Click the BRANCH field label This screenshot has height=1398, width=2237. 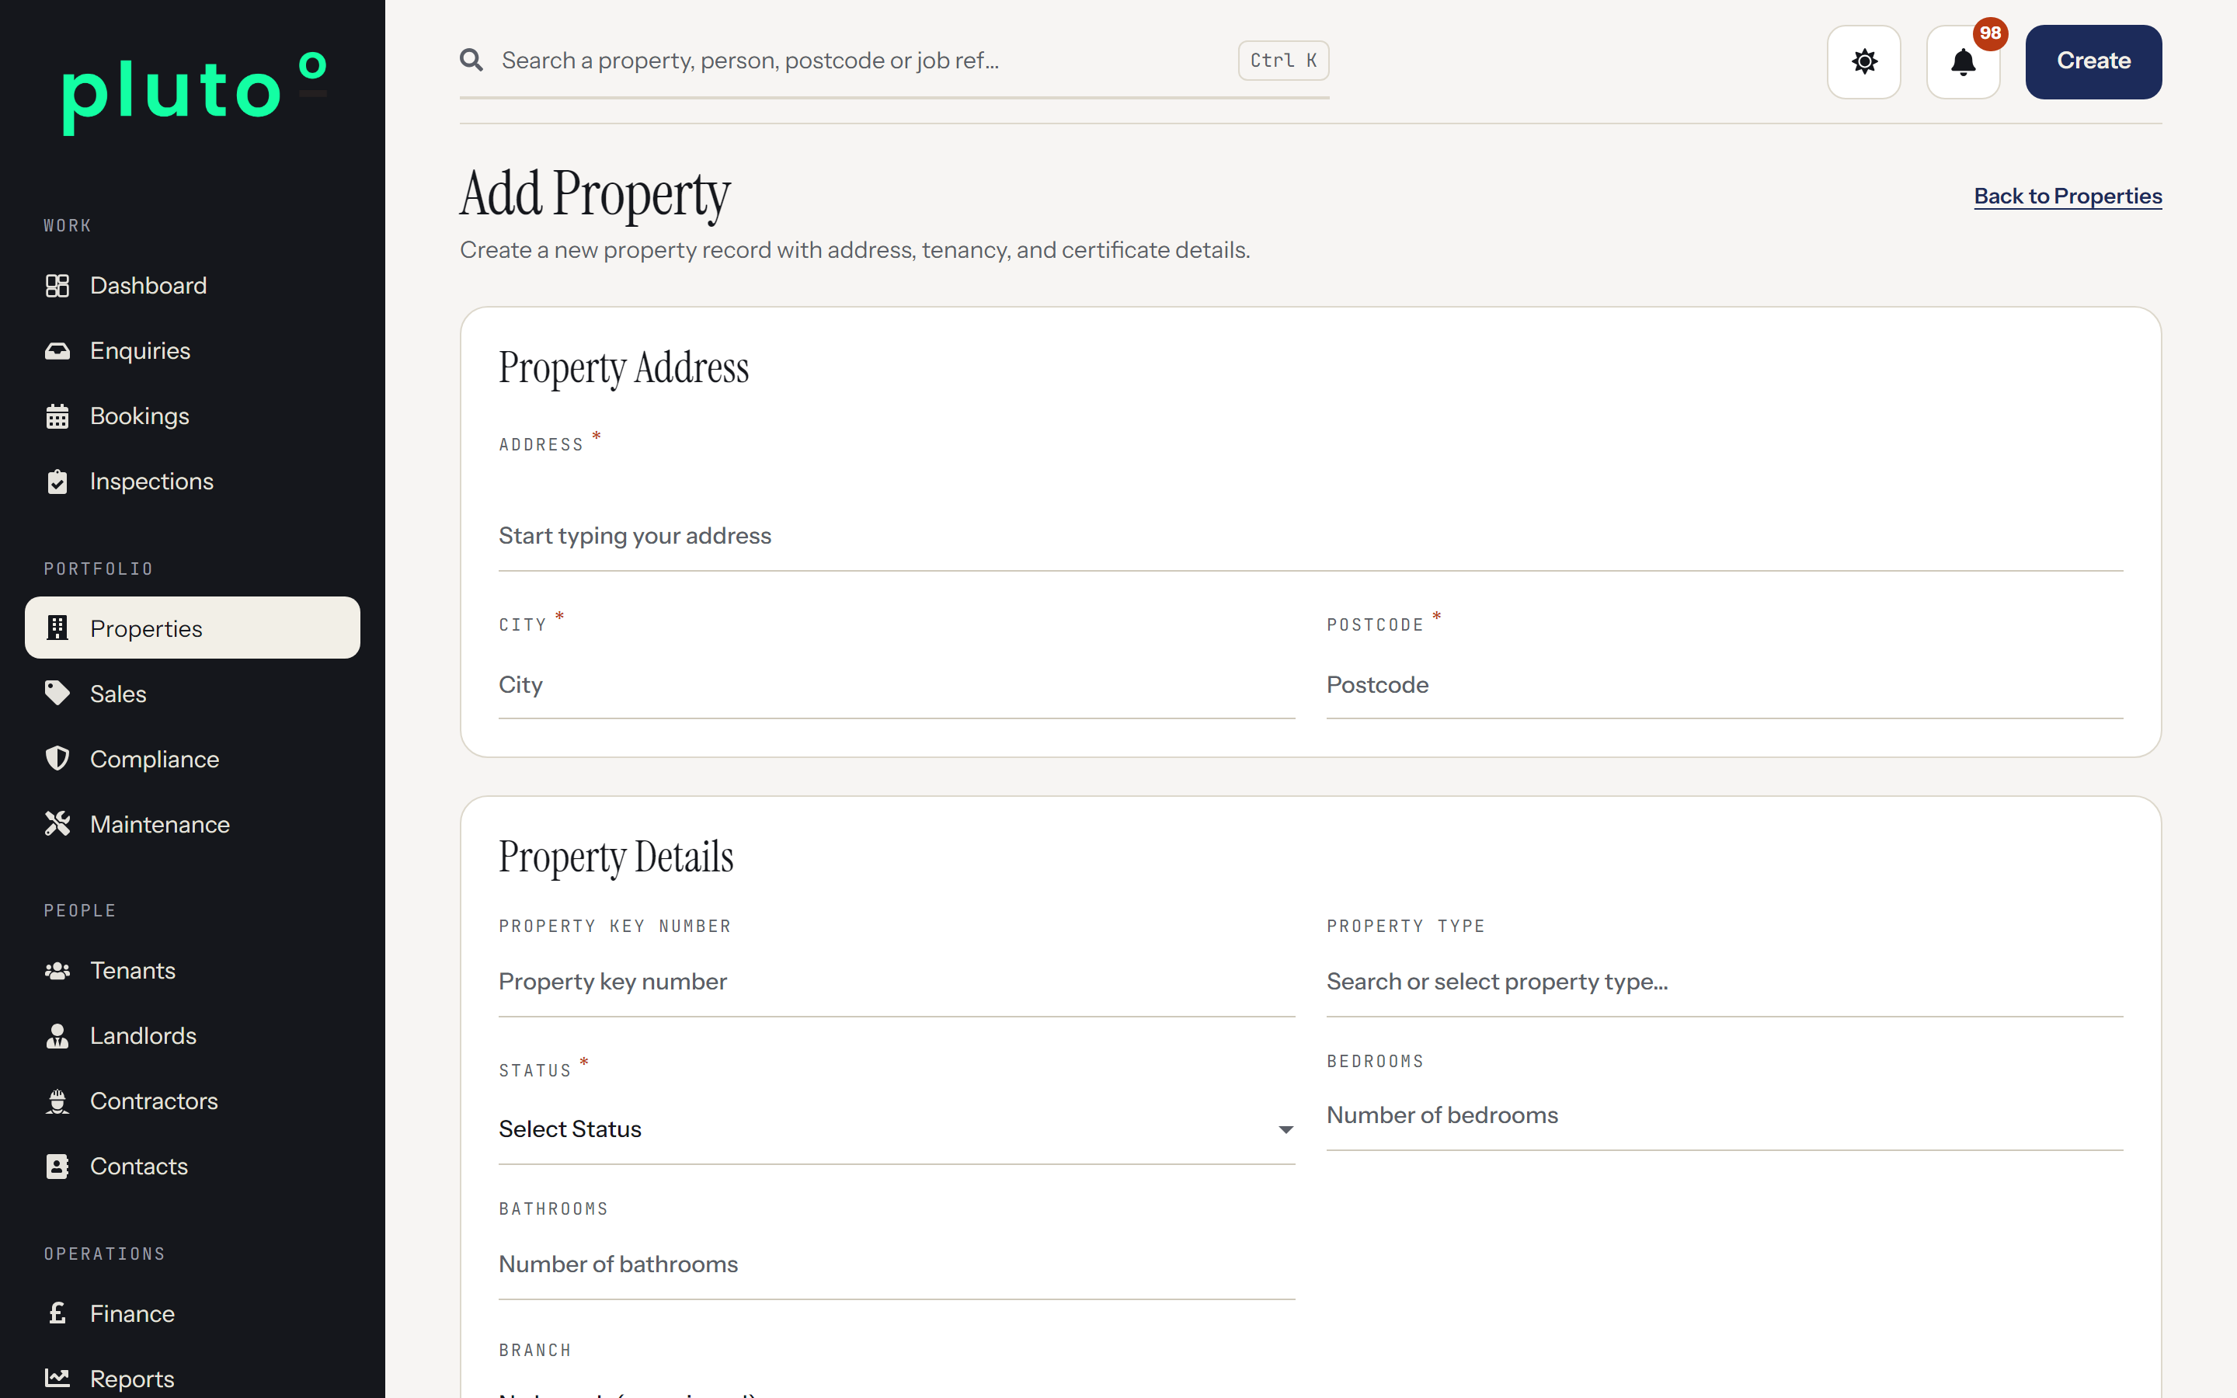point(534,1350)
